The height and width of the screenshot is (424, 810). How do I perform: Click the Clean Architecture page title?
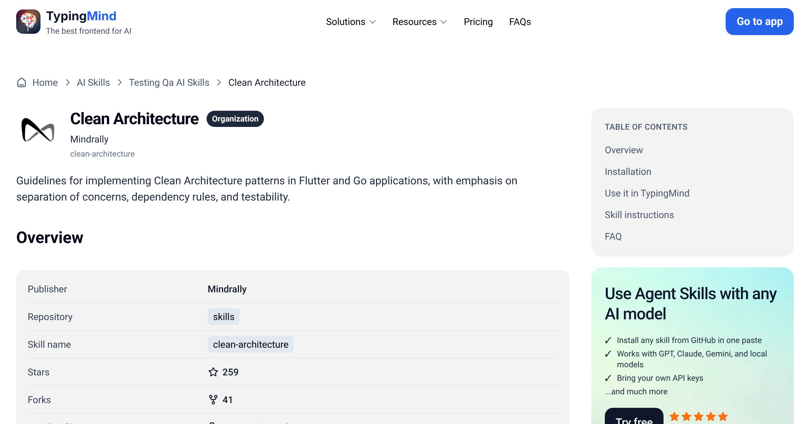(x=134, y=119)
